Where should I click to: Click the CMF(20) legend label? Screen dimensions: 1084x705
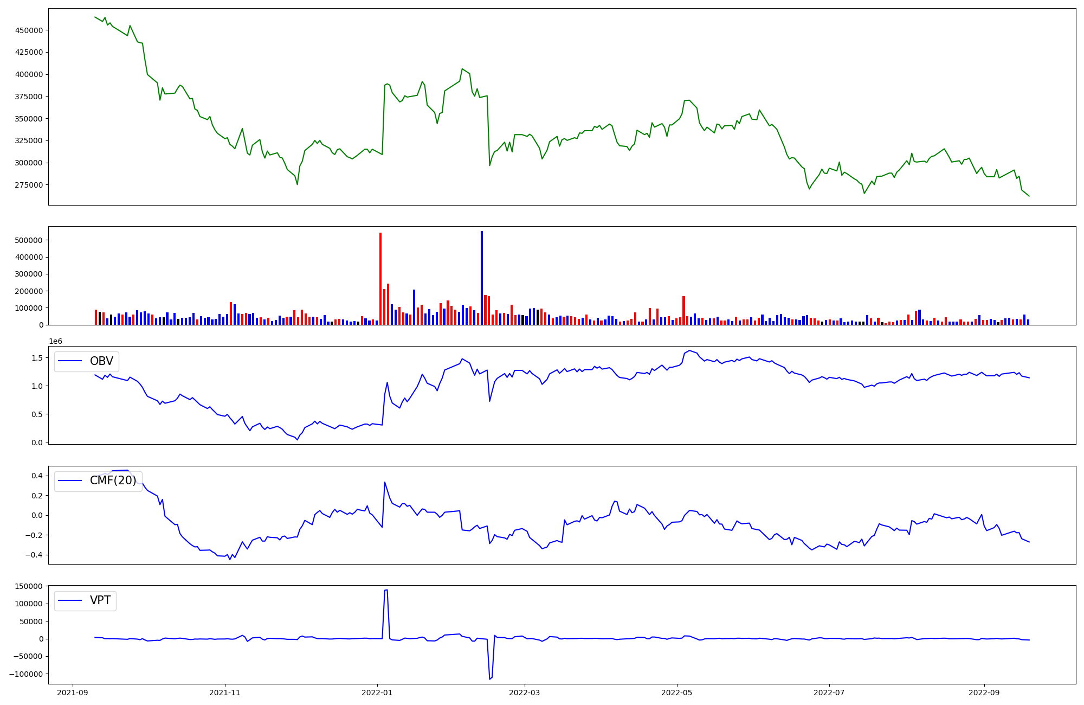pyautogui.click(x=113, y=481)
